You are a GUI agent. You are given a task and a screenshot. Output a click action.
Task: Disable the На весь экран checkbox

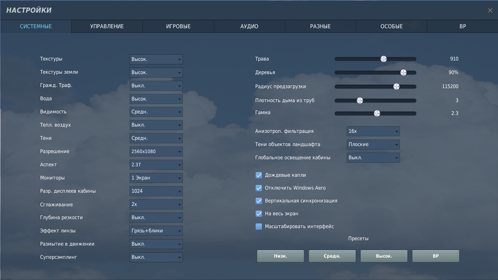pyautogui.click(x=259, y=213)
